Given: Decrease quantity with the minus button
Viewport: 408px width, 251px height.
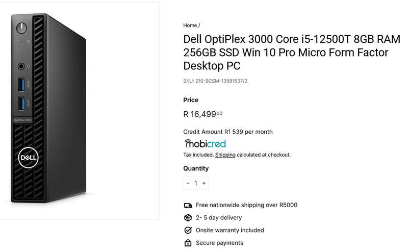Looking at the screenshot, I should pos(188,183).
